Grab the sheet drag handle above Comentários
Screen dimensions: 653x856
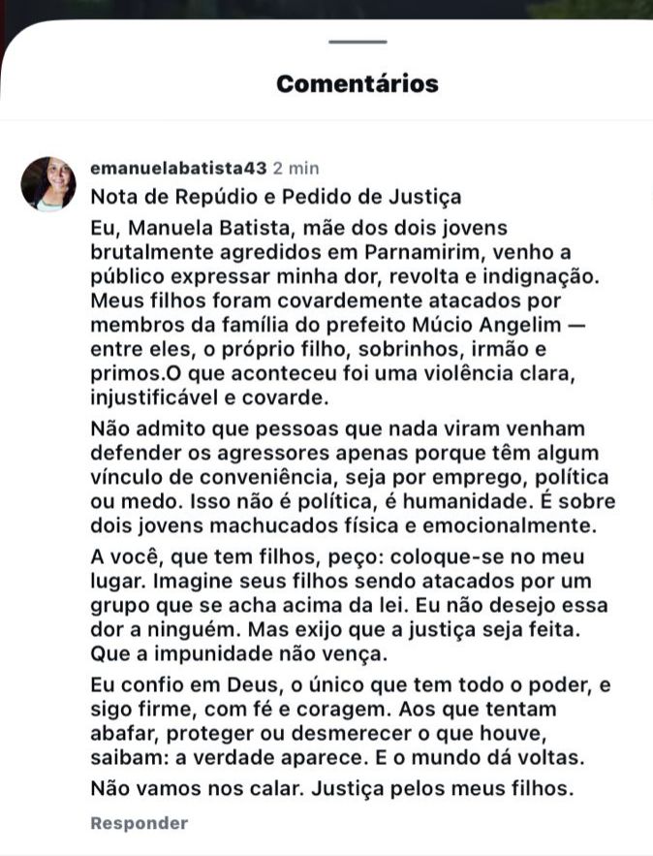click(358, 42)
